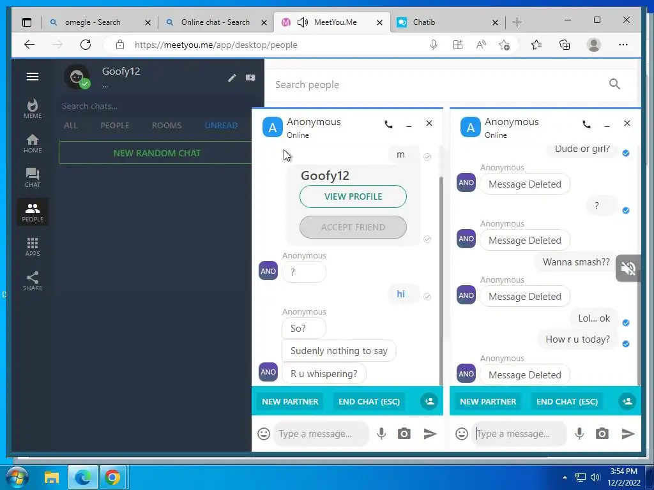
Task: Start a call in left Anonymous chat
Action: tap(388, 124)
